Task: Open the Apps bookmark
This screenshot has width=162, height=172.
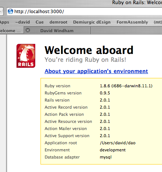Action: pyautogui.click(x=4, y=22)
